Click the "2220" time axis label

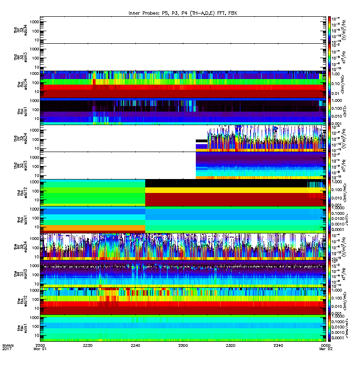pyautogui.click(x=88, y=345)
